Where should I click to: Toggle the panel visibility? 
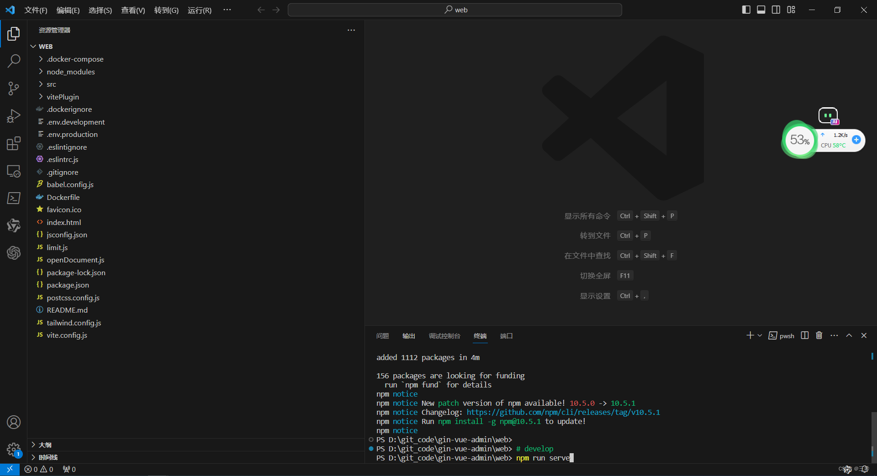click(761, 9)
